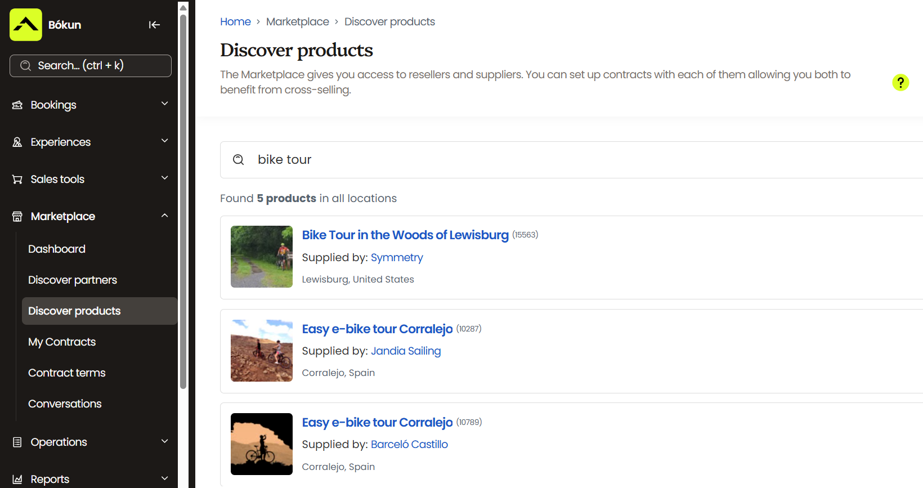Screen dimensions: 923x488
Task: Expand the Sales tools chevron
Action: click(x=165, y=178)
